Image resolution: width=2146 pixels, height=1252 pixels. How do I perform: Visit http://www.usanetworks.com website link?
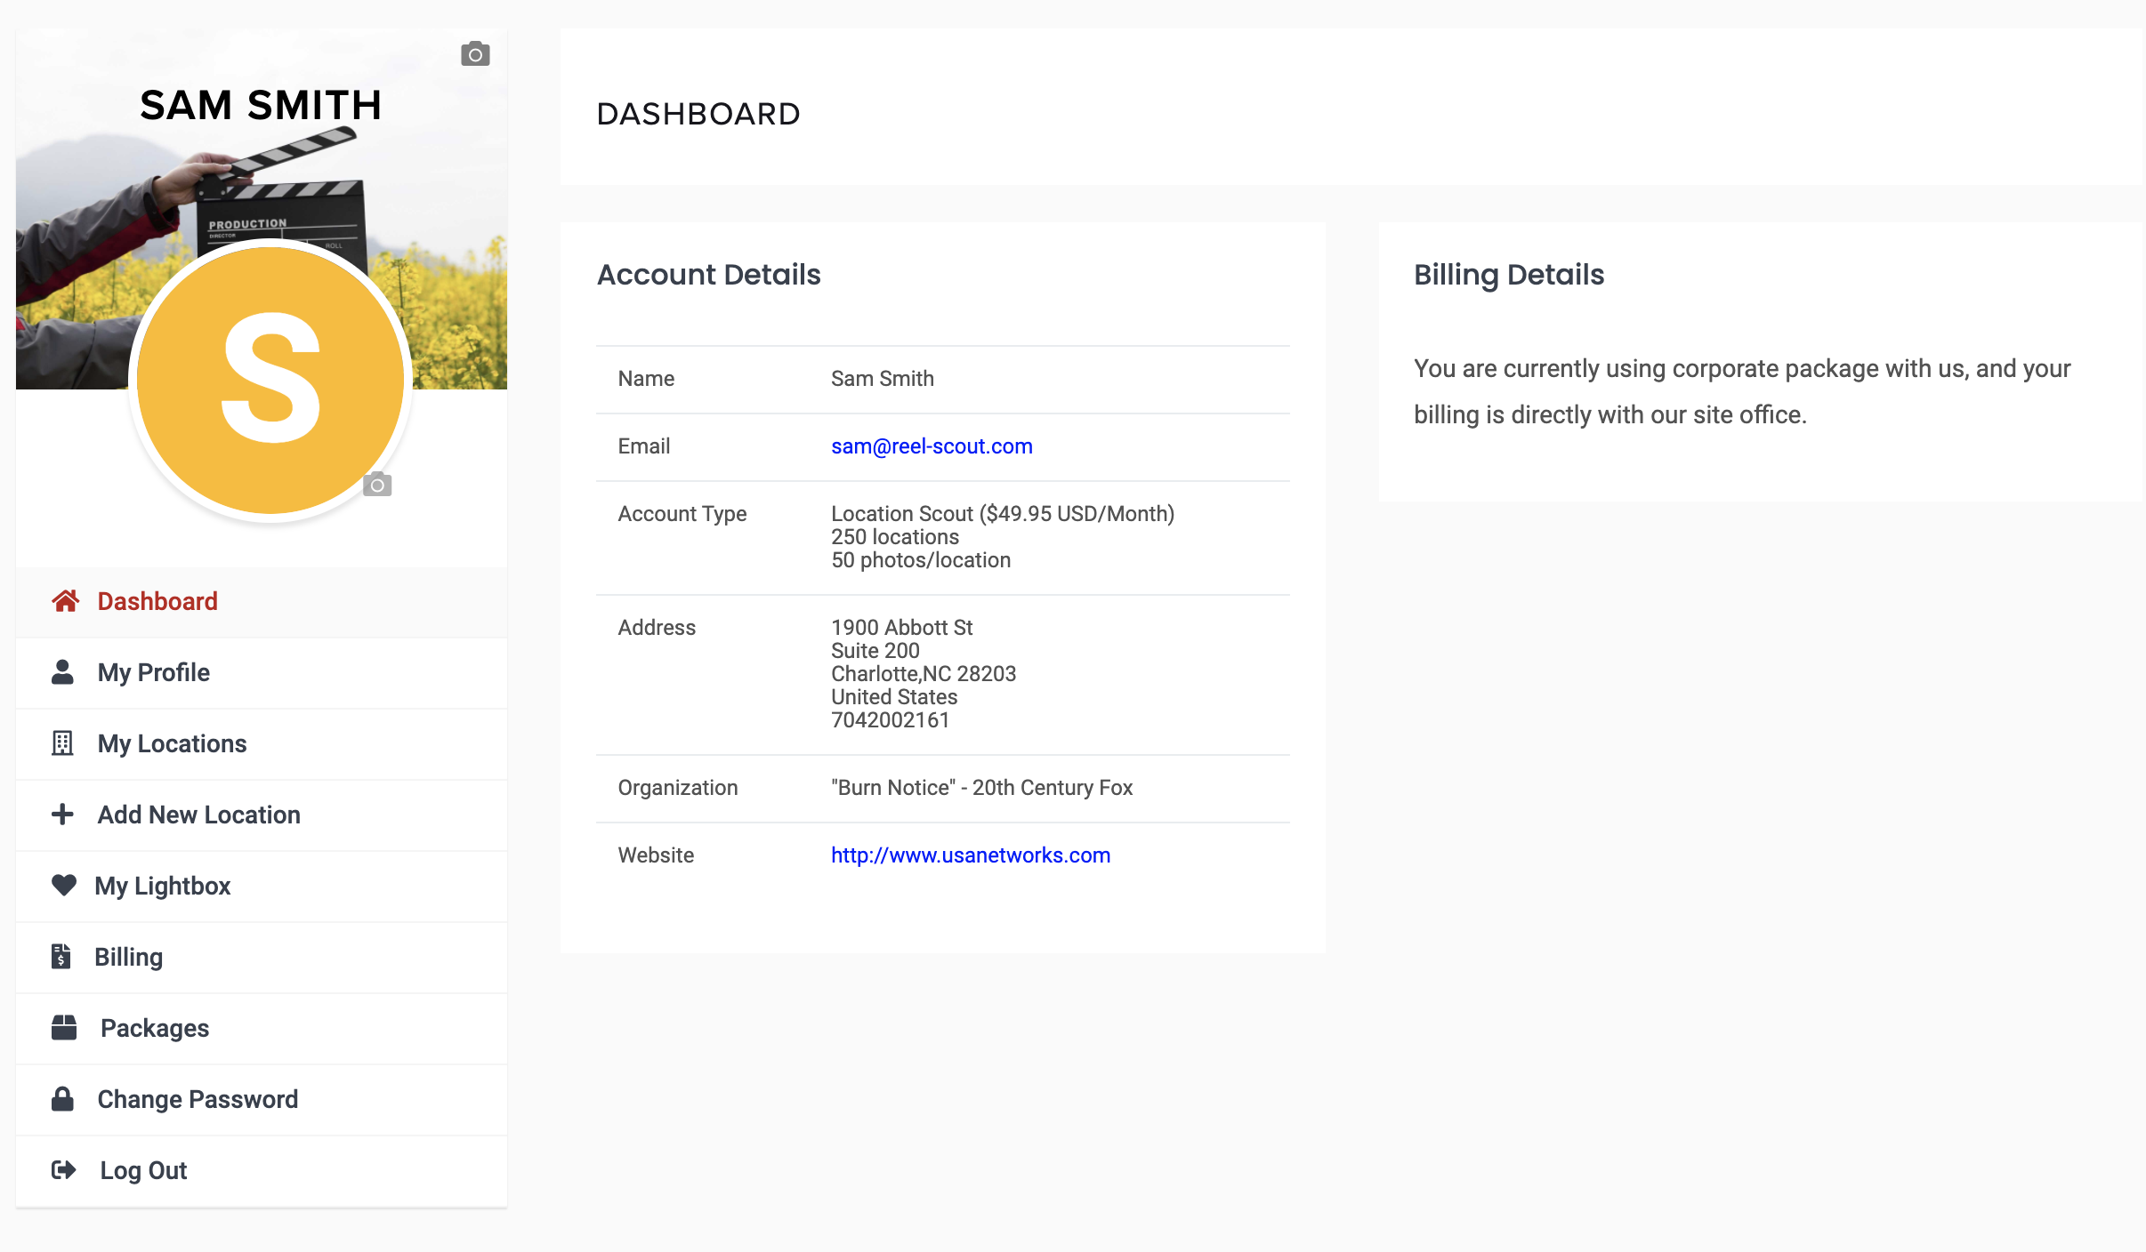(969, 855)
